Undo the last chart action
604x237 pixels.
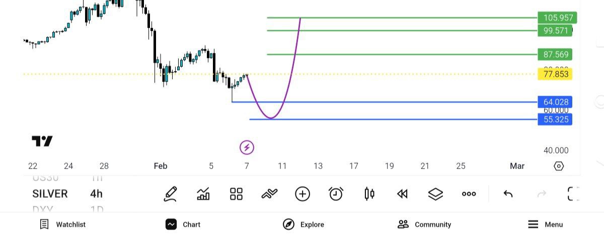tap(508, 194)
